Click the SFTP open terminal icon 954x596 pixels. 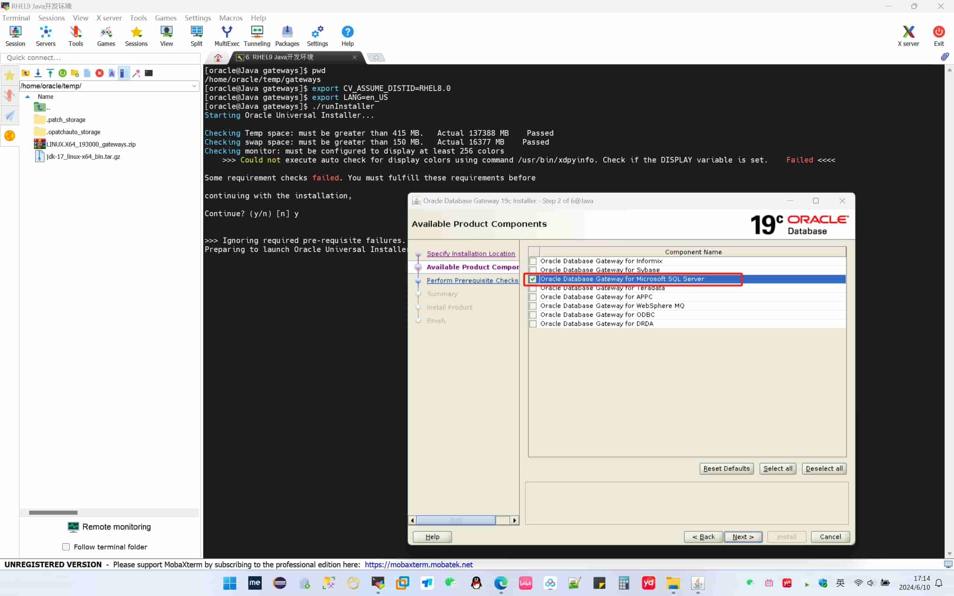point(149,73)
